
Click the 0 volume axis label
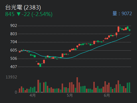tap(16, 92)
